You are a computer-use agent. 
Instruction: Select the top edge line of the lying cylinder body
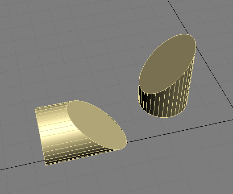[53, 104]
